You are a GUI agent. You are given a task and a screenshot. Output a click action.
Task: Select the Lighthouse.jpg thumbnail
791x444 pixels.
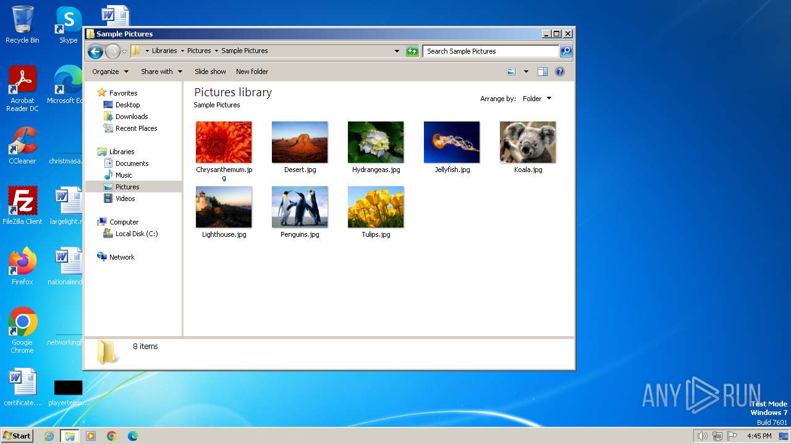(x=224, y=207)
